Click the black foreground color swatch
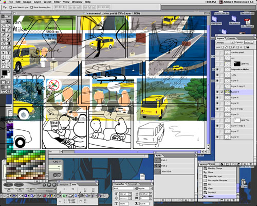 [x=4, y=73]
